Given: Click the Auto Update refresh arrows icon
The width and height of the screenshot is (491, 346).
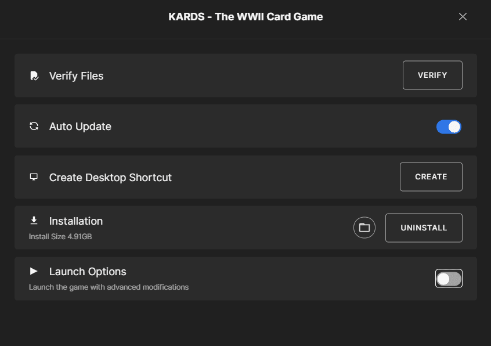Looking at the screenshot, I should coord(34,127).
